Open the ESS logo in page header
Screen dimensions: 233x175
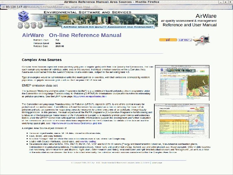23,16
